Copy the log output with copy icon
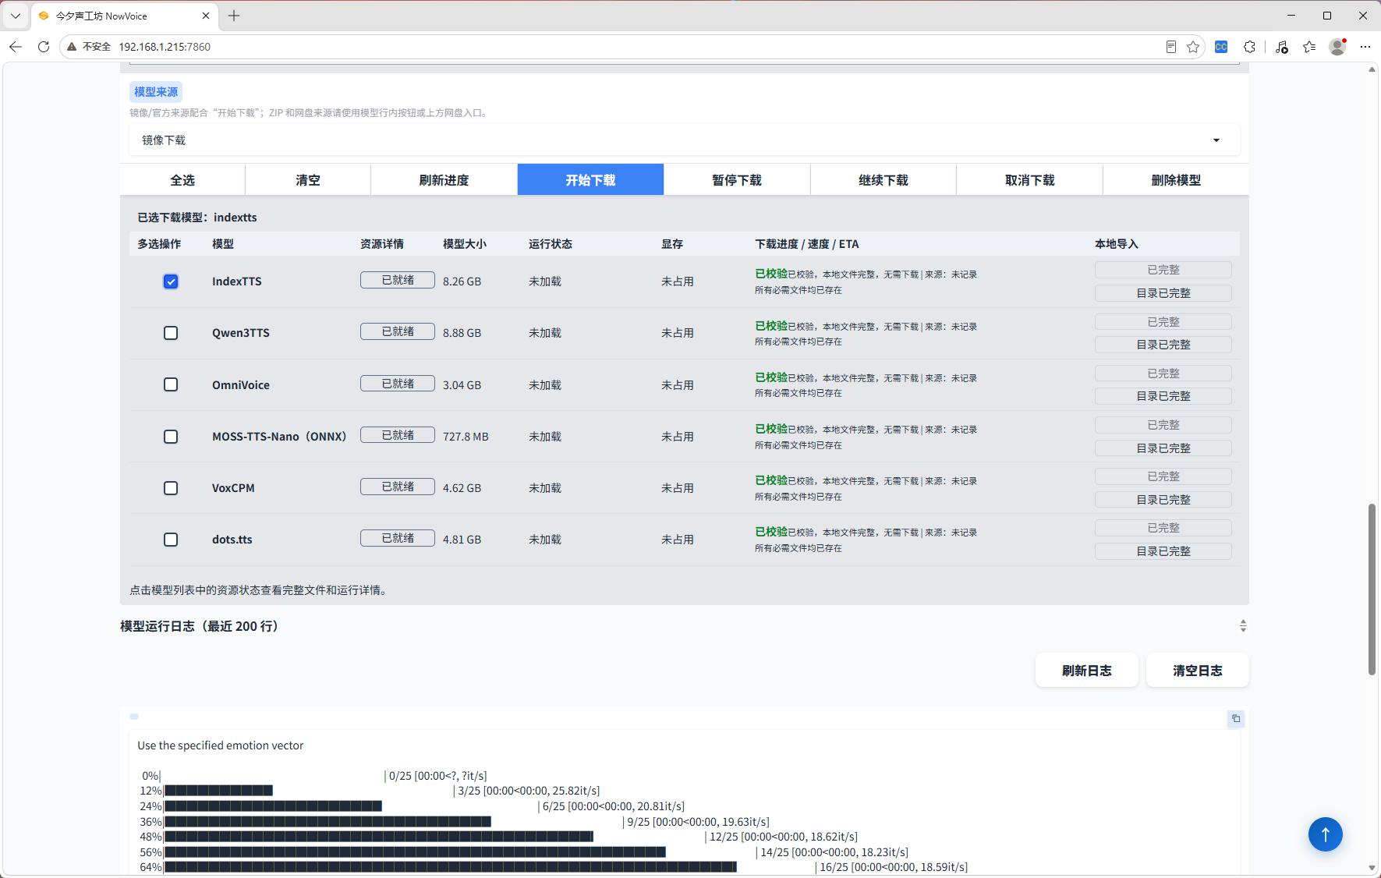The width and height of the screenshot is (1381, 878). pos(1236,718)
